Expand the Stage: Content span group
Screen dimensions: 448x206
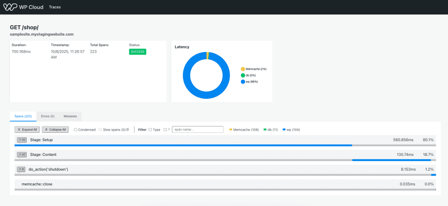point(21,155)
